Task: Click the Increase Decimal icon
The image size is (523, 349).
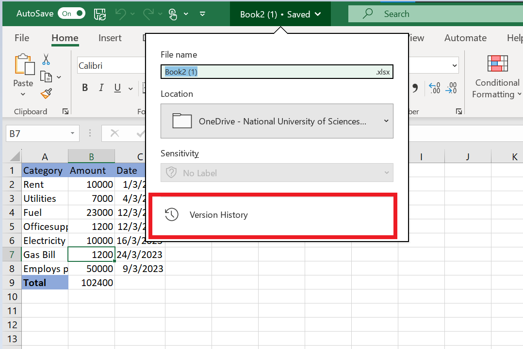Action: click(x=434, y=88)
